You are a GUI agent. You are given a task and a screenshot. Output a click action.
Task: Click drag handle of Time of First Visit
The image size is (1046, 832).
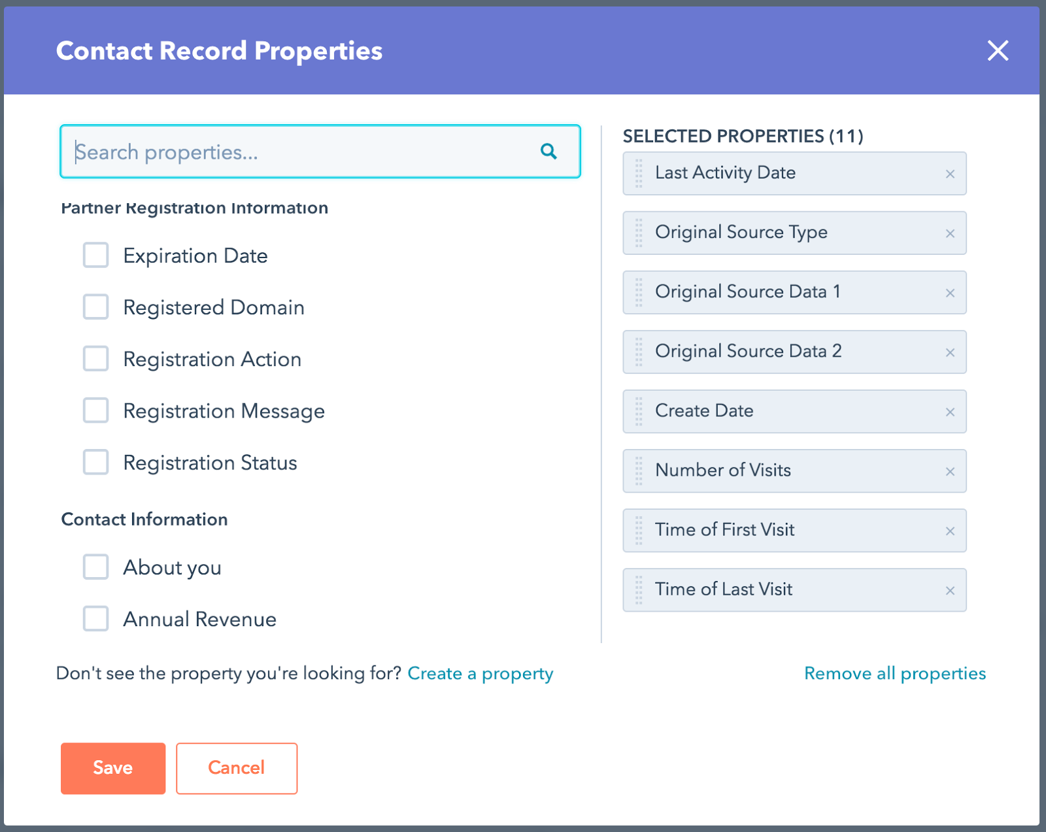(639, 530)
